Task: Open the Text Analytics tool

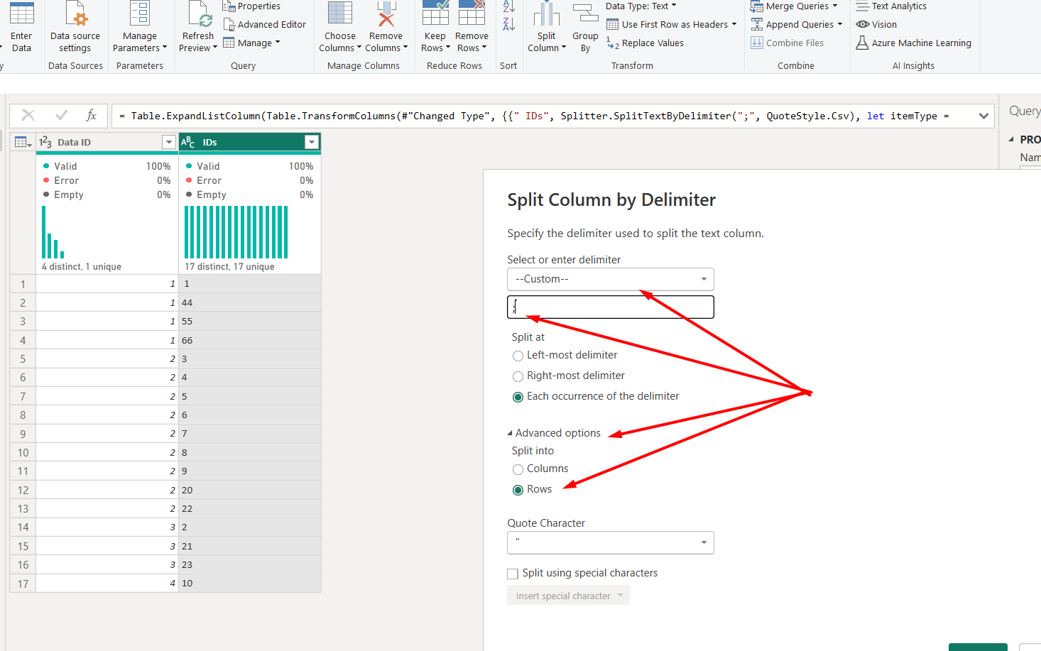Action: pyautogui.click(x=891, y=6)
